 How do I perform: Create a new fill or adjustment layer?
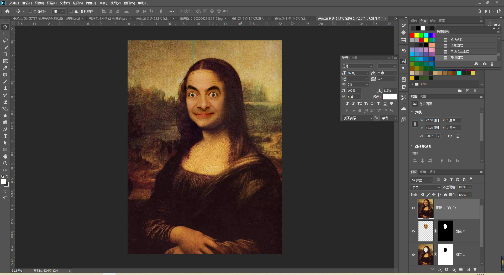point(454,269)
